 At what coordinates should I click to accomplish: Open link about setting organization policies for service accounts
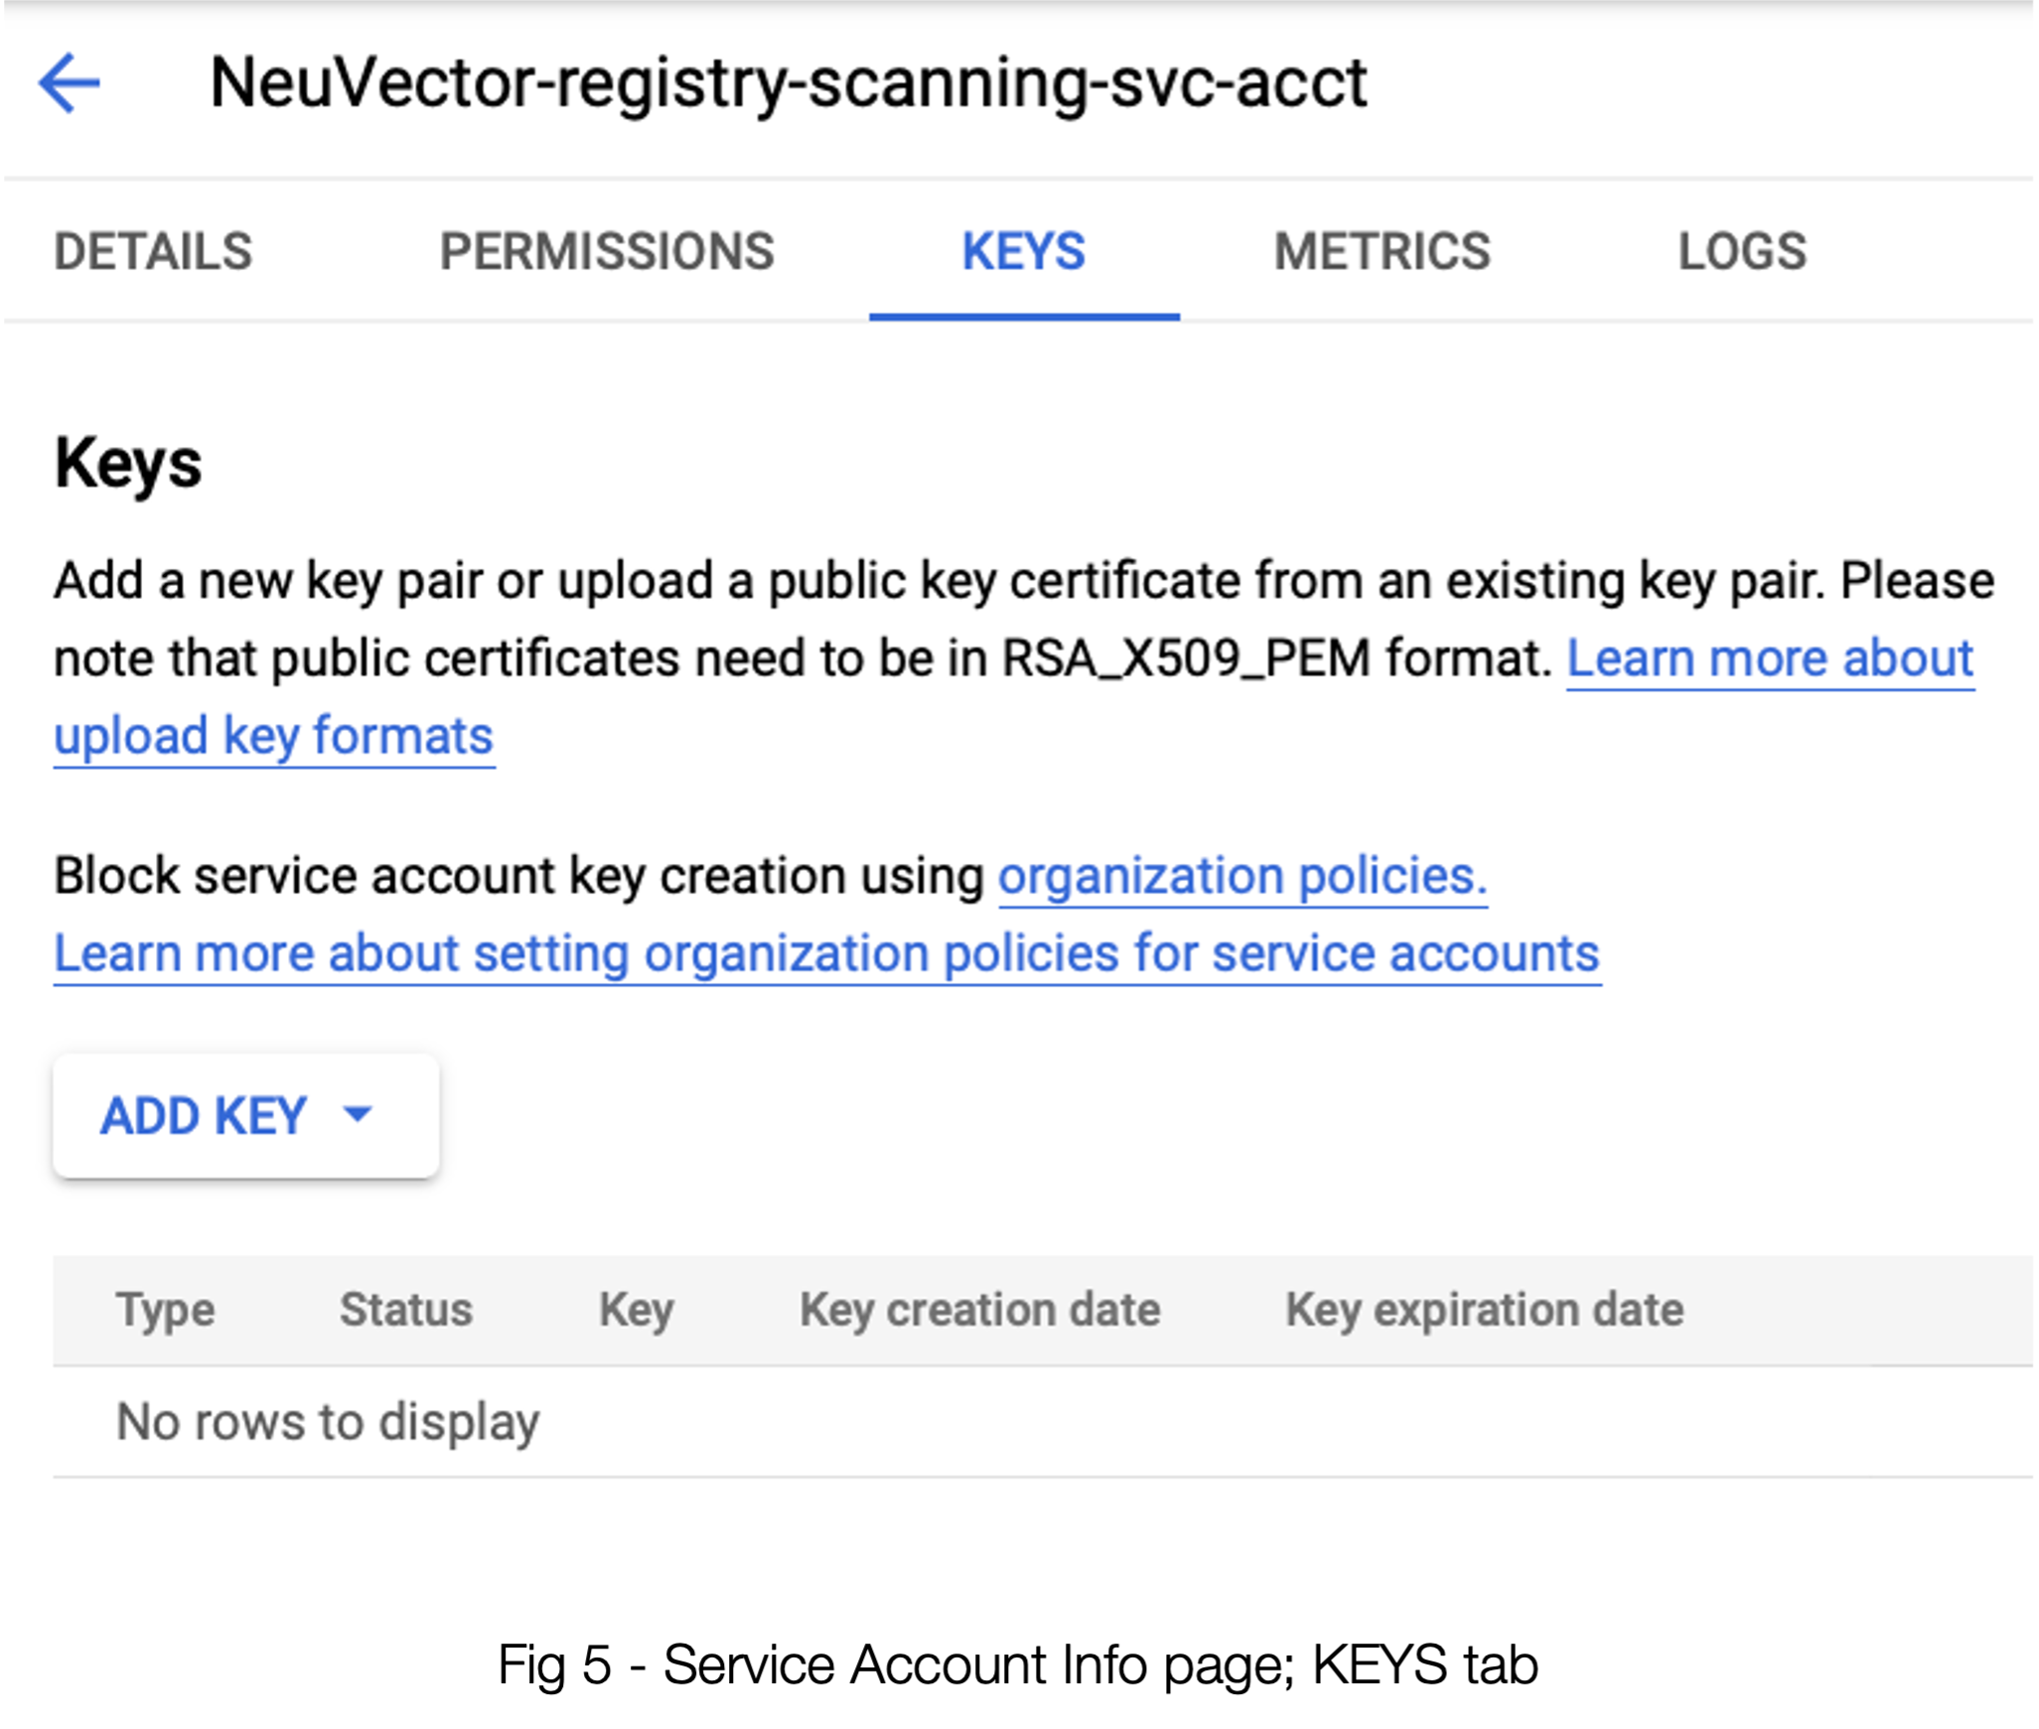click(x=826, y=954)
